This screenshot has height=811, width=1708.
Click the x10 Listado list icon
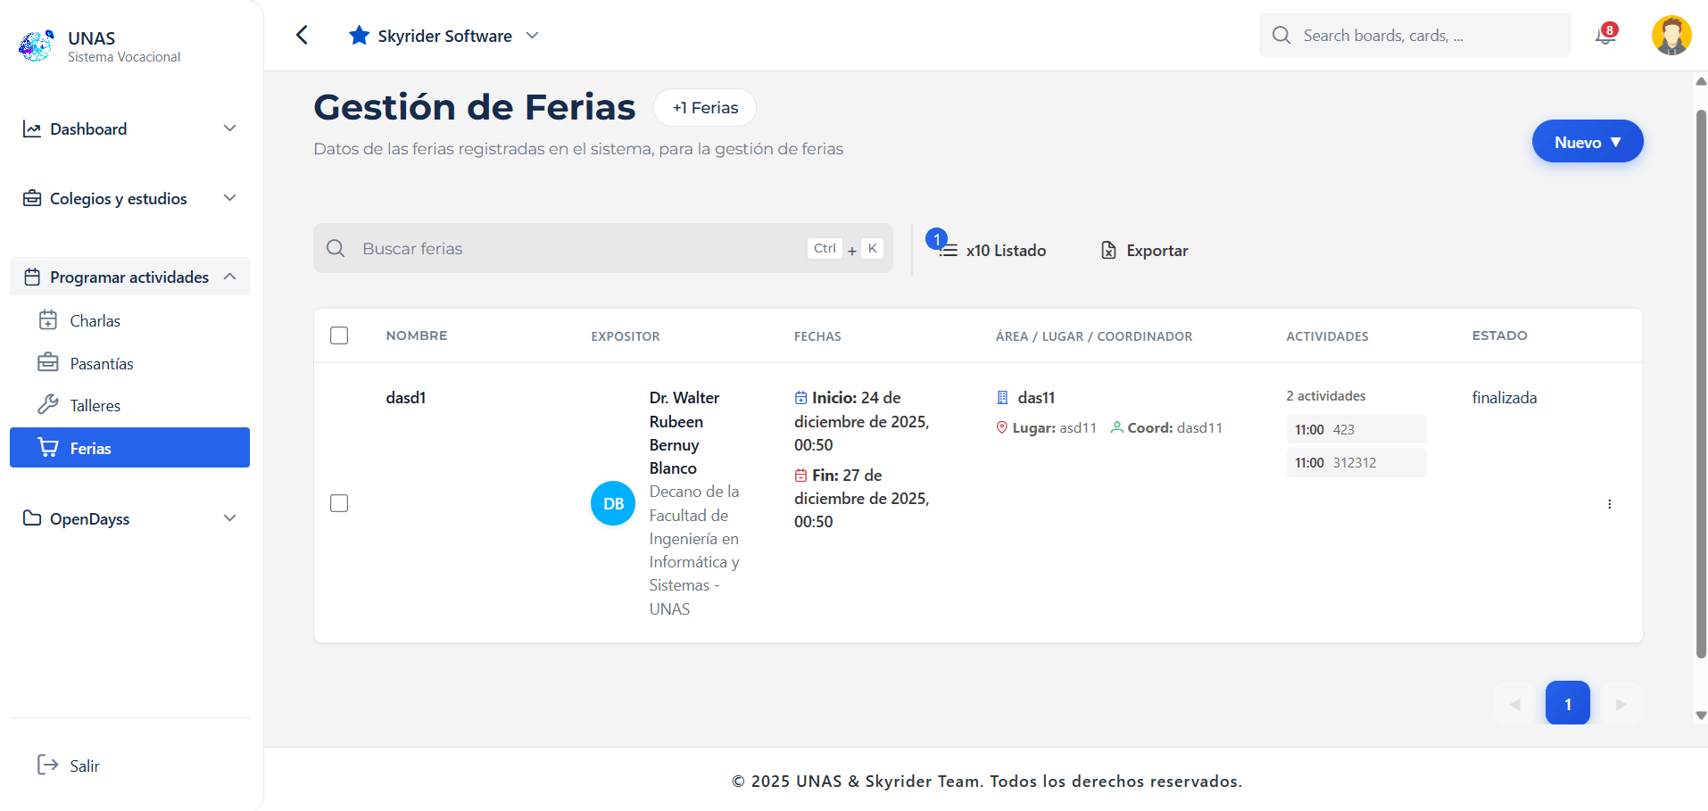tap(948, 251)
